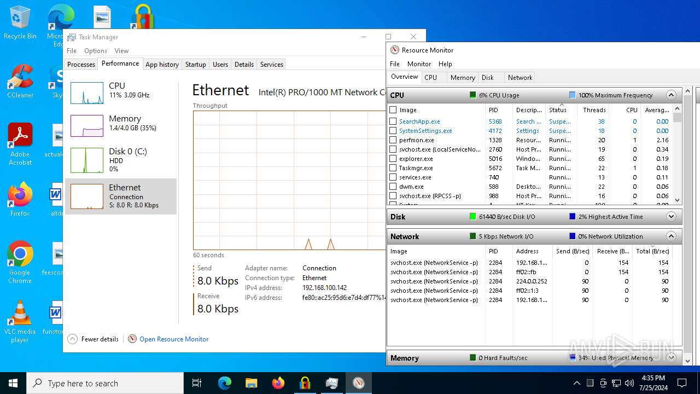Launch Firefox from the desktop

[20, 200]
